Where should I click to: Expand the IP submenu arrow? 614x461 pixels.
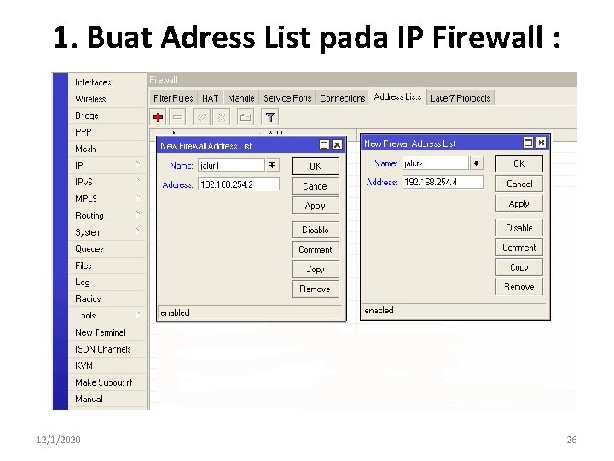138,163
